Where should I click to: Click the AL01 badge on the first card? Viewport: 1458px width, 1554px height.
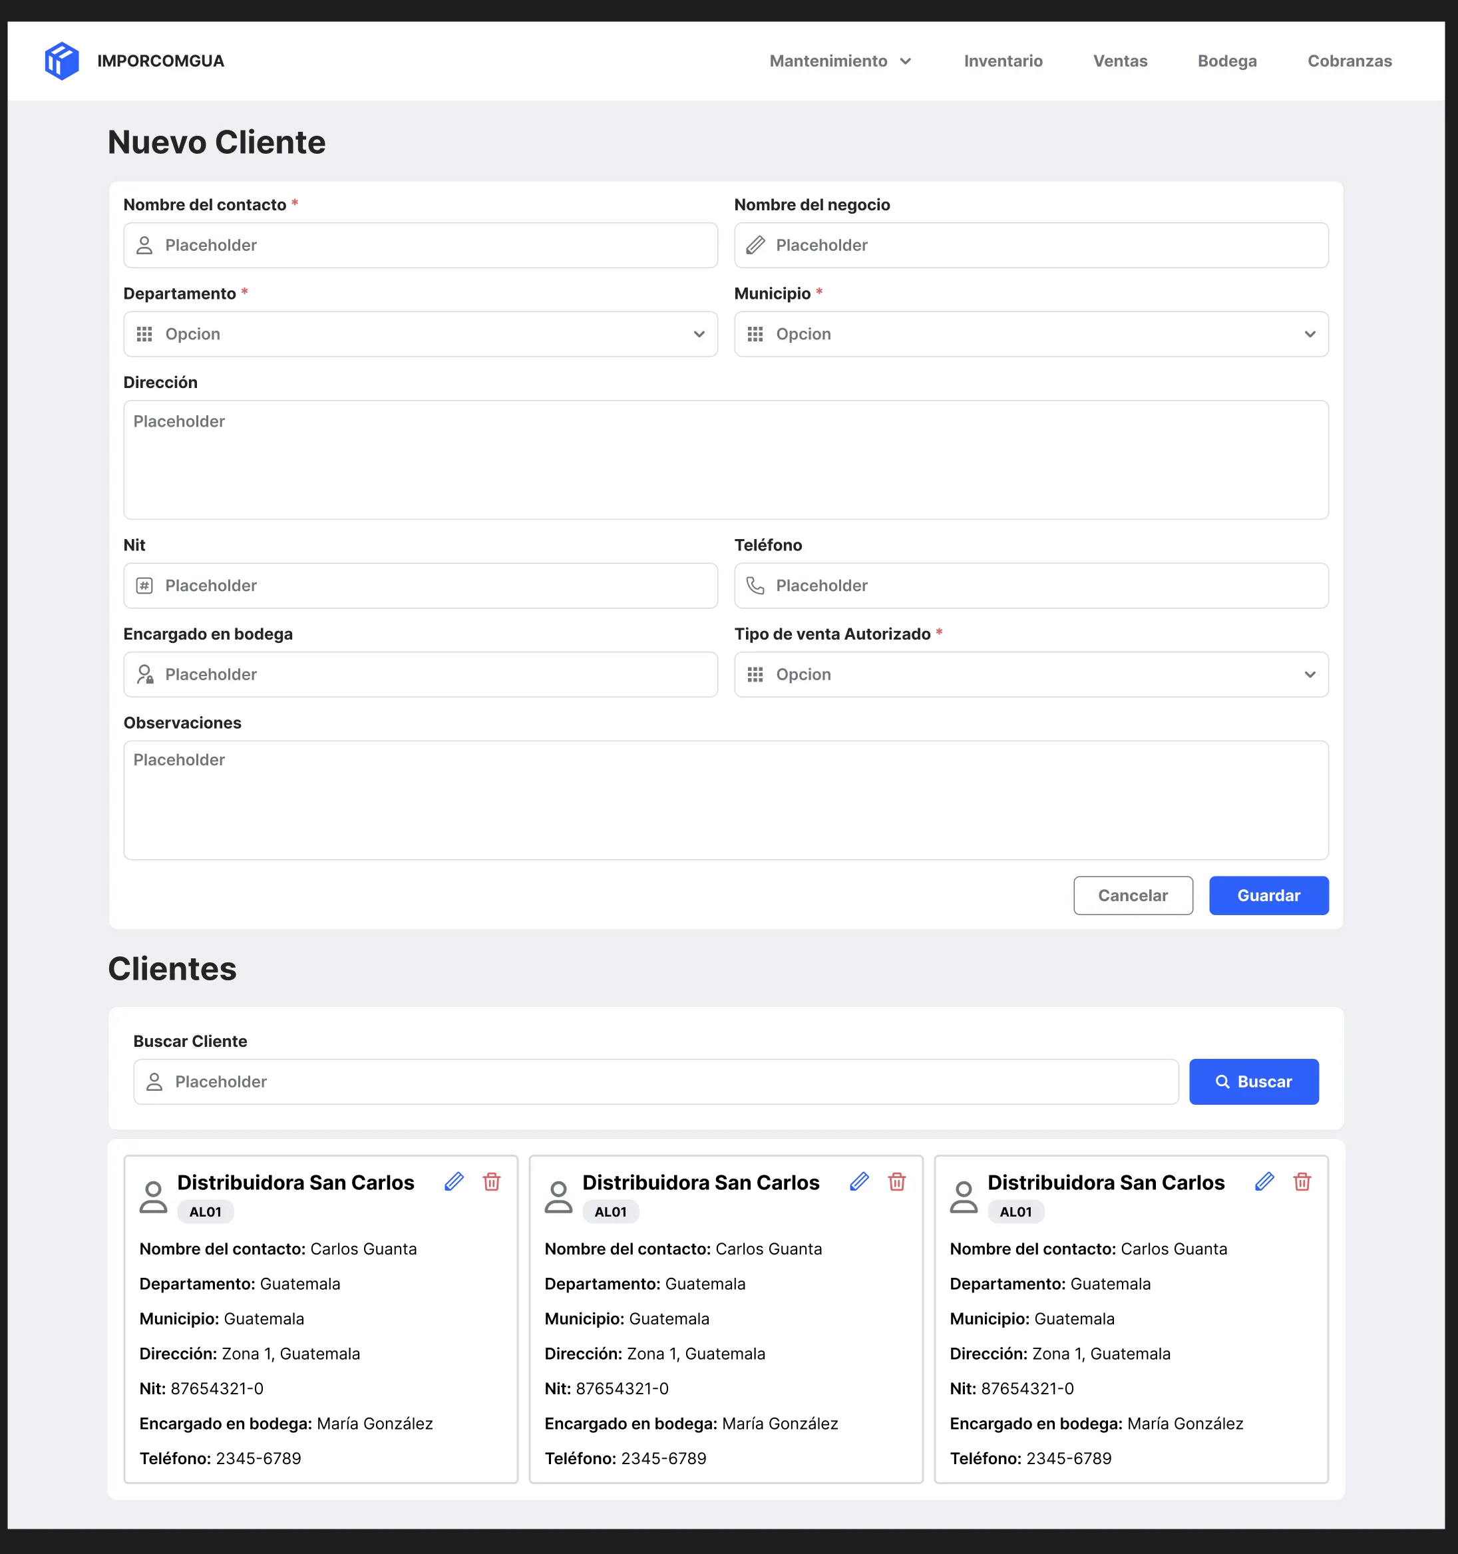click(206, 1212)
